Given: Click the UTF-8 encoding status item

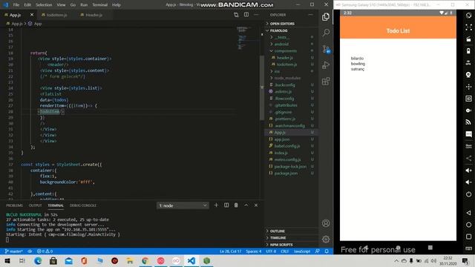Looking at the screenshot, I should 271,251.
